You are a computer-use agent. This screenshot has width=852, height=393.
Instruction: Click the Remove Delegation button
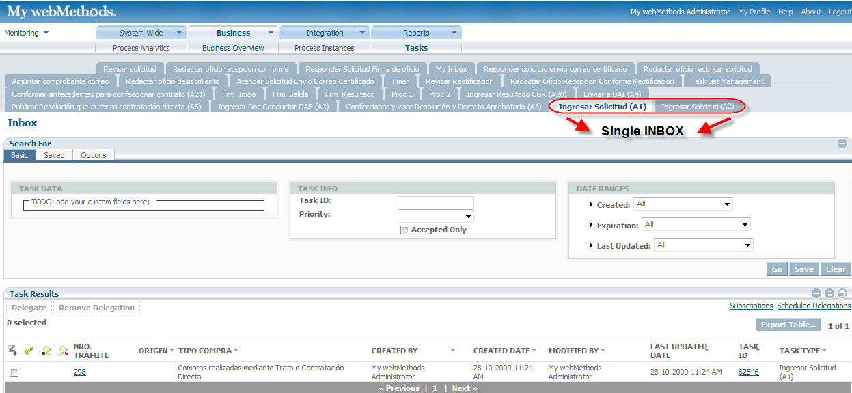pos(96,308)
